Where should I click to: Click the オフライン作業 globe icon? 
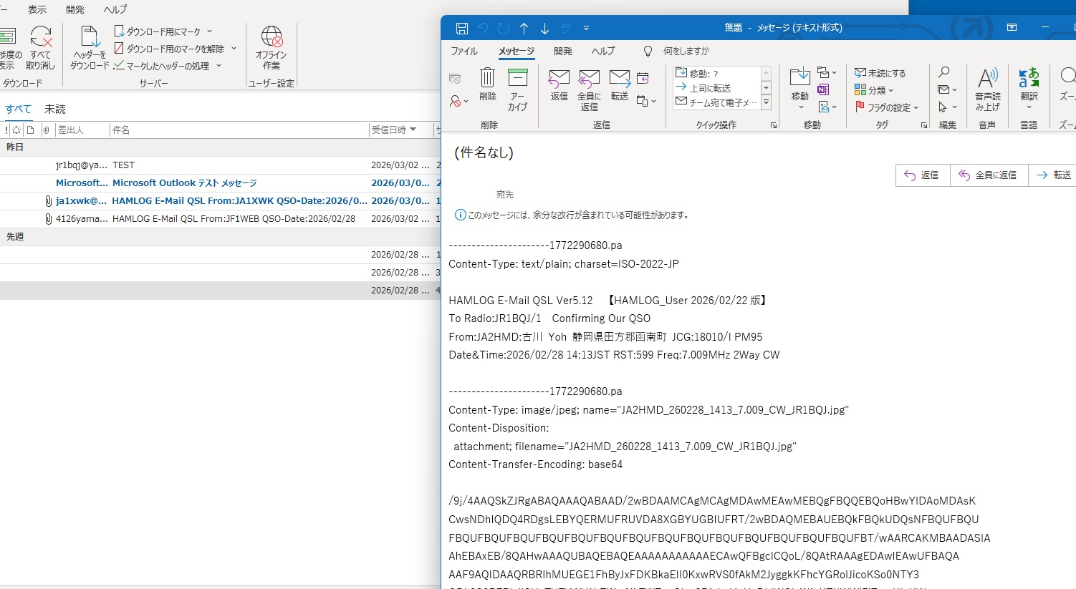click(x=271, y=37)
